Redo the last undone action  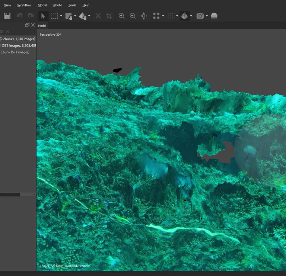(x=31, y=16)
